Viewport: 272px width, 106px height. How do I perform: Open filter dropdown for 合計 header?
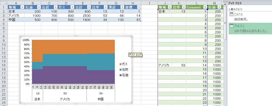click(89, 7)
